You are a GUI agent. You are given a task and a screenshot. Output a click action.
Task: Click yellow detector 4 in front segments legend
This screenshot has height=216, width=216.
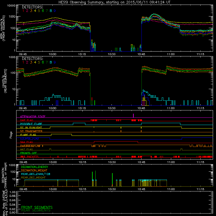point(35,11)
